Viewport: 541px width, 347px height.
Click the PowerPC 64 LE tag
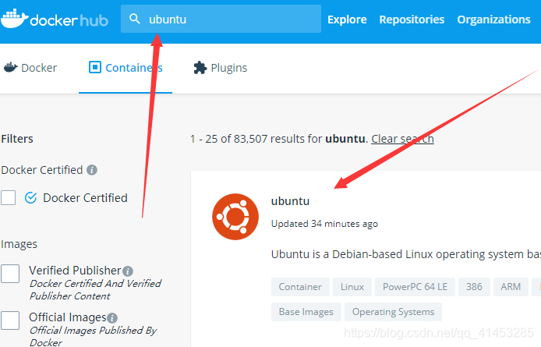pos(415,287)
